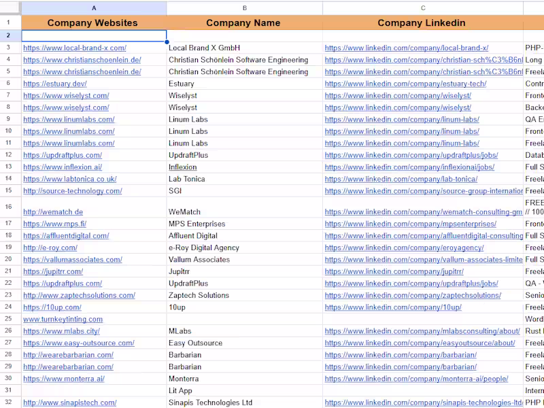The image size is (544, 408).
Task: Open the sinapistech.com website link
Action: tap(70, 403)
